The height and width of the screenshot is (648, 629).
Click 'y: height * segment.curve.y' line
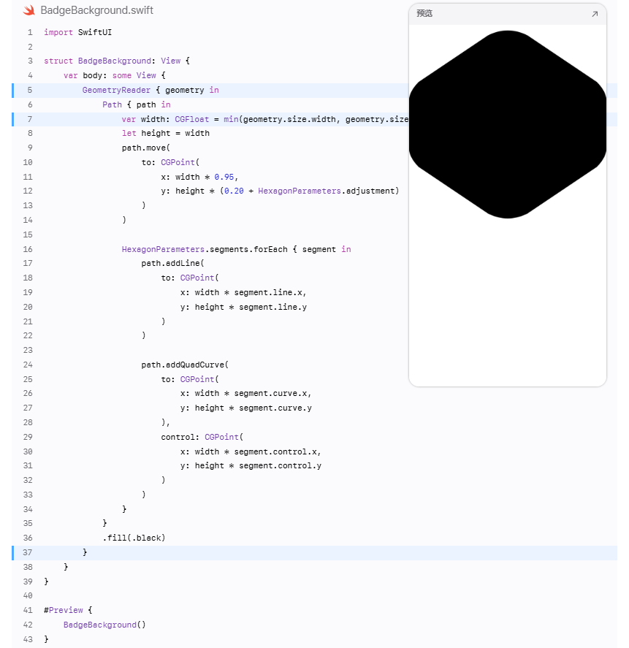pos(246,408)
